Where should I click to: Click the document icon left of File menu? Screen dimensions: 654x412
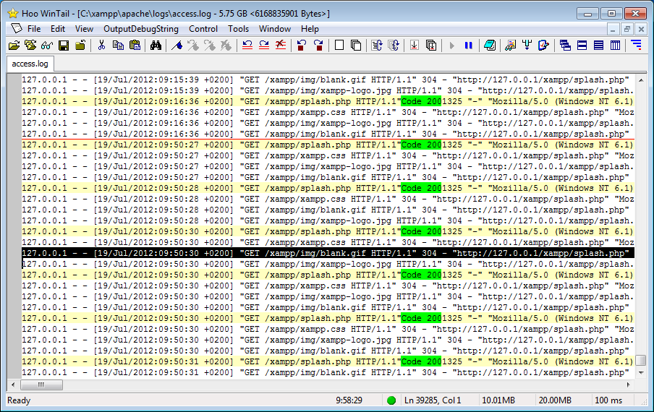click(x=16, y=28)
